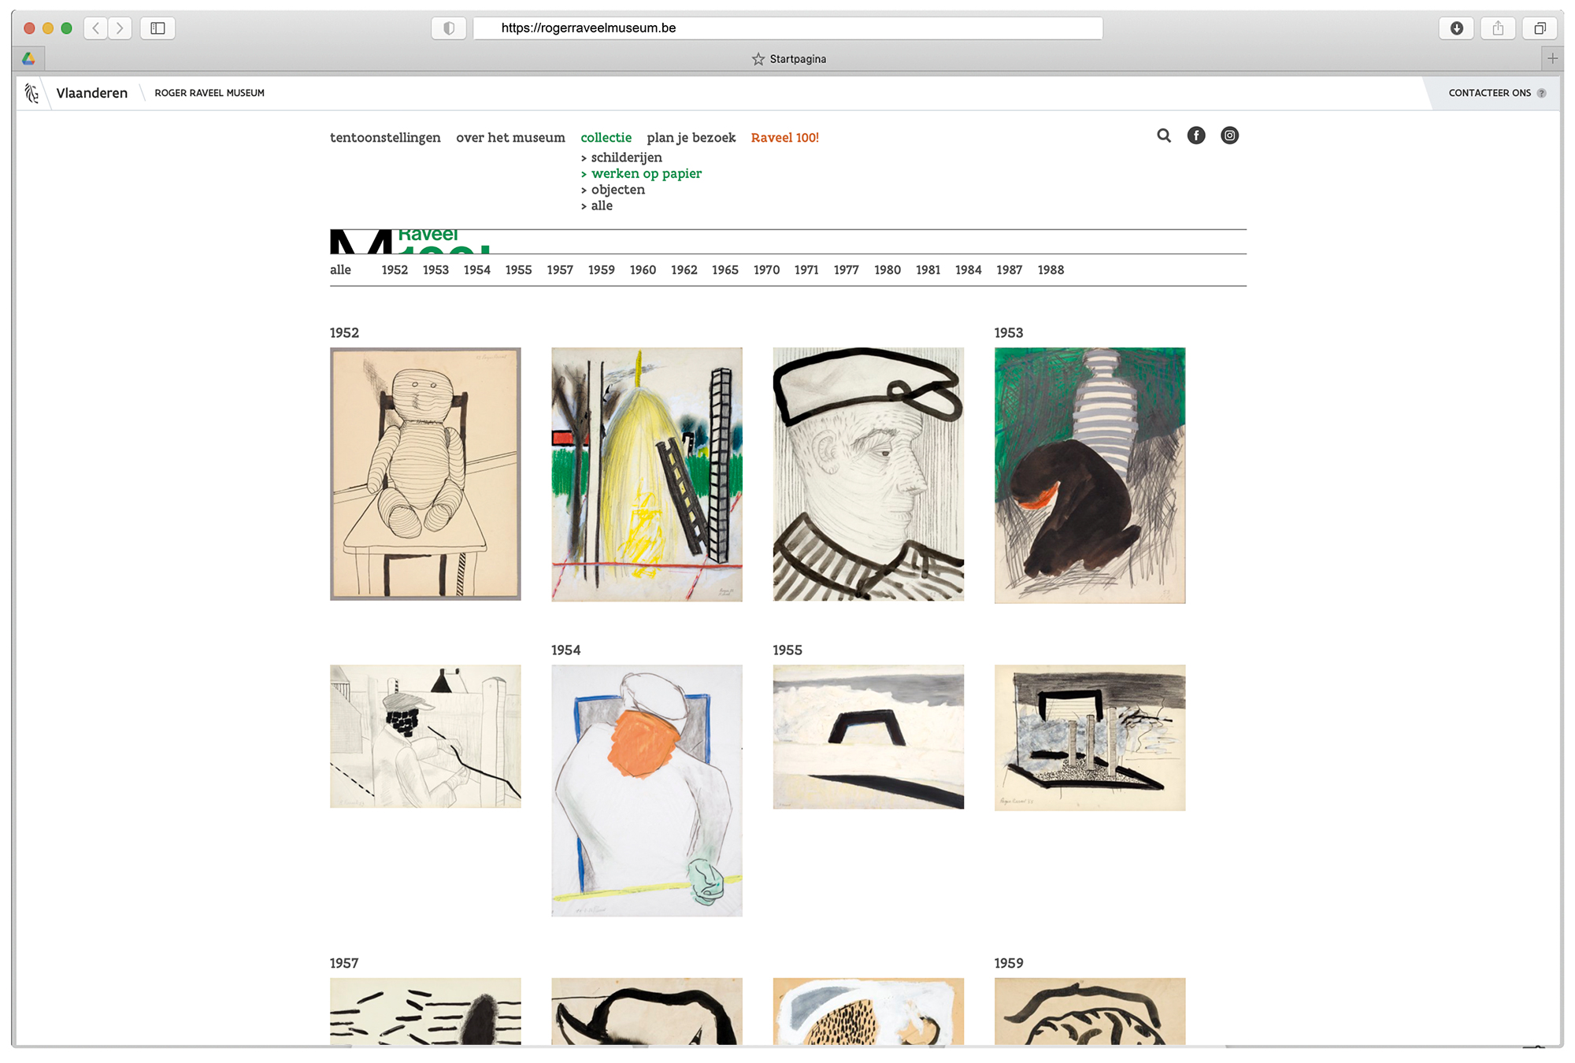Filter works by year 1959

(601, 270)
